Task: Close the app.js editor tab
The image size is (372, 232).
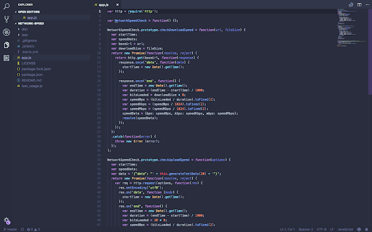Action: pyautogui.click(x=117, y=5)
